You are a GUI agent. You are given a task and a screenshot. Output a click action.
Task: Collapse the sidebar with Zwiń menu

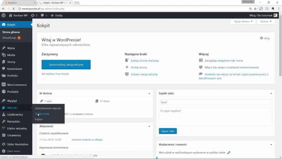pyautogui.click(x=13, y=151)
